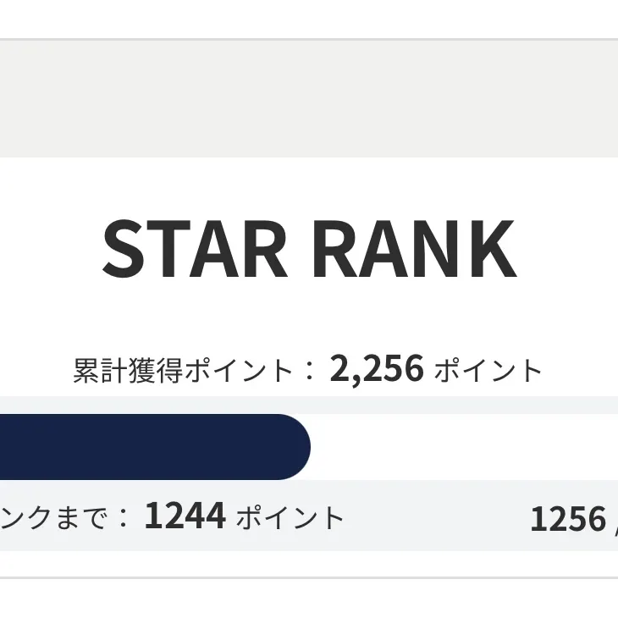Select the 1244 remaining points value
The width and height of the screenshot is (618, 618).
tap(185, 516)
